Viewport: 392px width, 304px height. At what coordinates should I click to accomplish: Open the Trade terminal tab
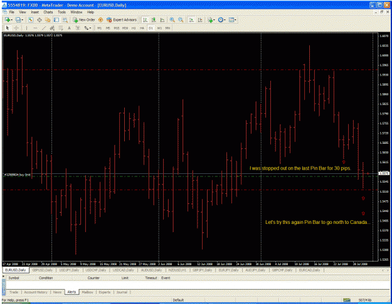tap(14, 292)
